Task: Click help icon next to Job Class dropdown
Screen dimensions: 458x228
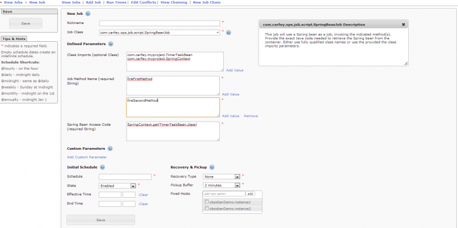Action: tap(228, 33)
